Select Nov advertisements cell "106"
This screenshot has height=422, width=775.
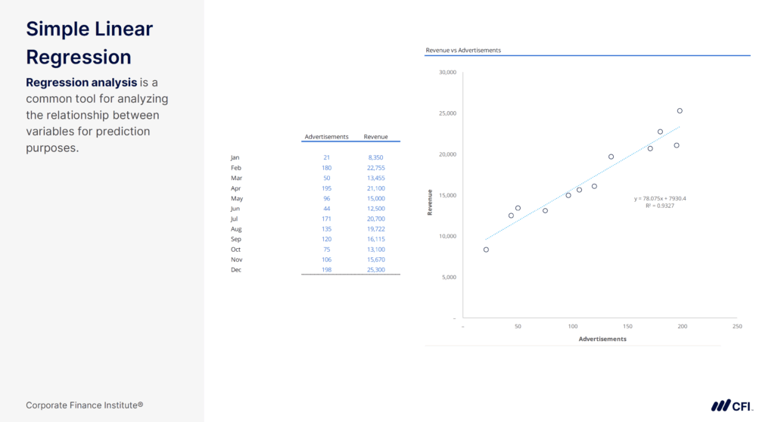pyautogui.click(x=326, y=259)
